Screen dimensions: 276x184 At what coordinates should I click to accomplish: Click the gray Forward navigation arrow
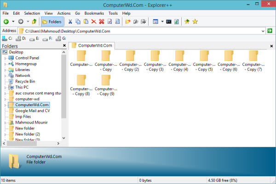(x=21, y=22)
